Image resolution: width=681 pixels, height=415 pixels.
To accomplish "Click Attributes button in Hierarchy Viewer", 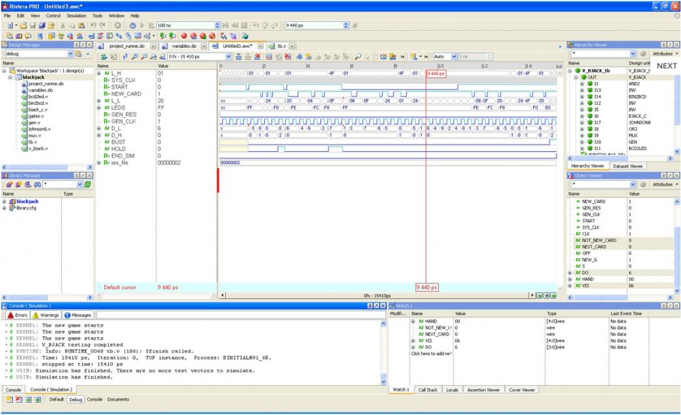I will pyautogui.click(x=665, y=54).
